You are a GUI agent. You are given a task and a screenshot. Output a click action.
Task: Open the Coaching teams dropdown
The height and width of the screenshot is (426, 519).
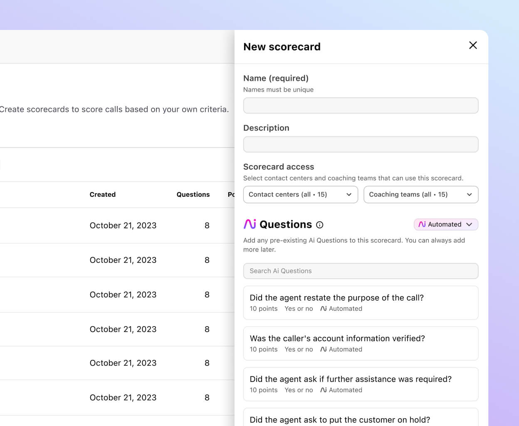point(421,194)
